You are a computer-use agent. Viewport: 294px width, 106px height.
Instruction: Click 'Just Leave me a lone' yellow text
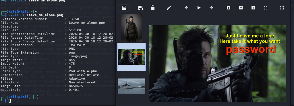click(250, 36)
